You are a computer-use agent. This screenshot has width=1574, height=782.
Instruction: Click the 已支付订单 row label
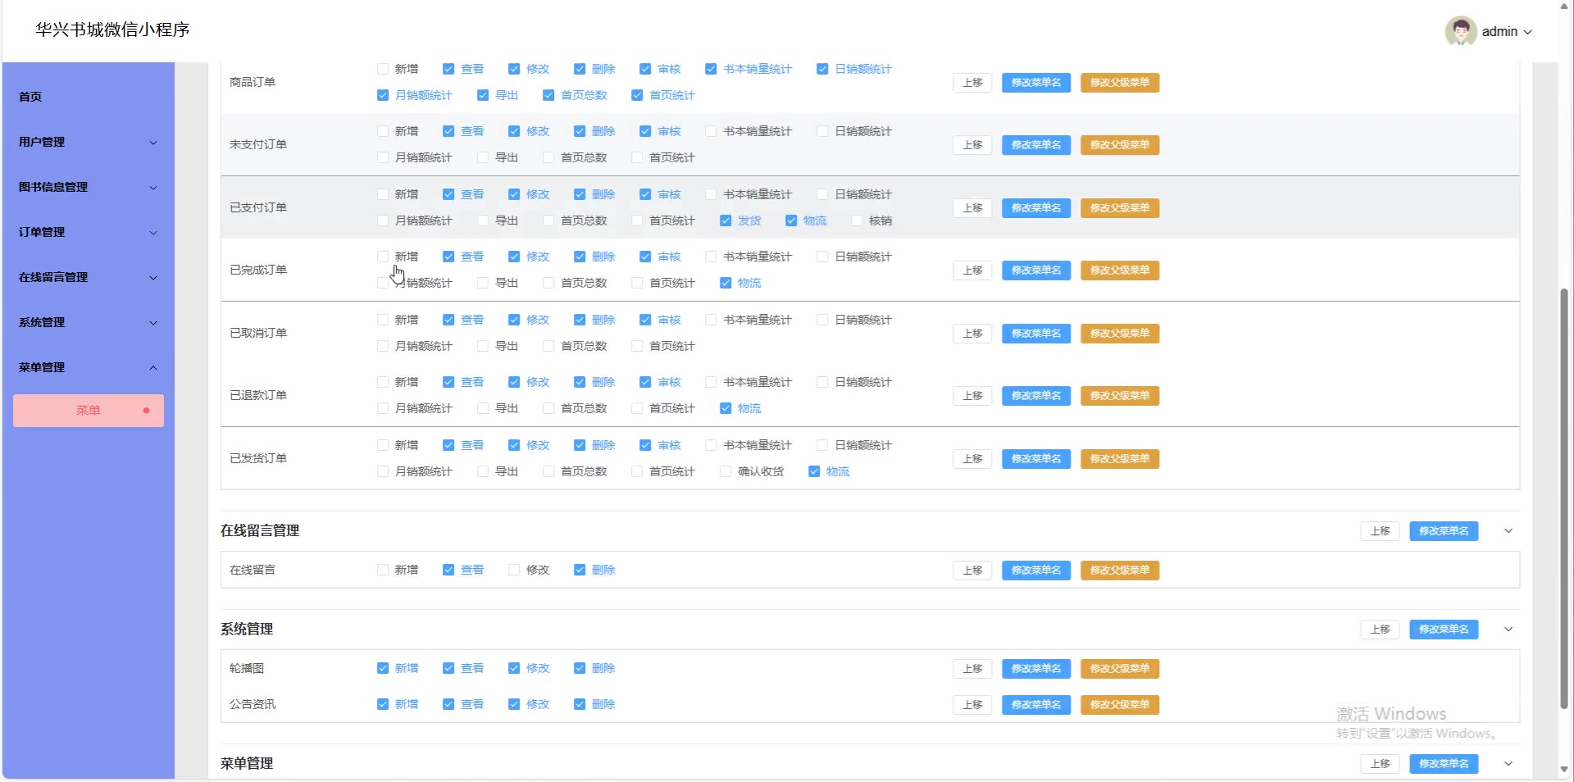click(x=258, y=207)
